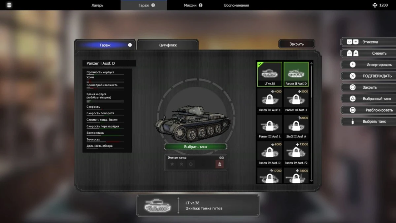396x223 pixels.
Task: Click the green Выбрать танк button
Action: 196,146
